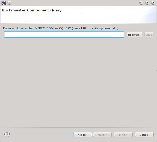Click the Buckminster Component Query heading
Viewport: 157px width, 142px height.
[x=32, y=10]
